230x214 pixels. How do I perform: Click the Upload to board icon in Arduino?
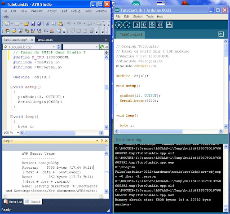coord(160,25)
